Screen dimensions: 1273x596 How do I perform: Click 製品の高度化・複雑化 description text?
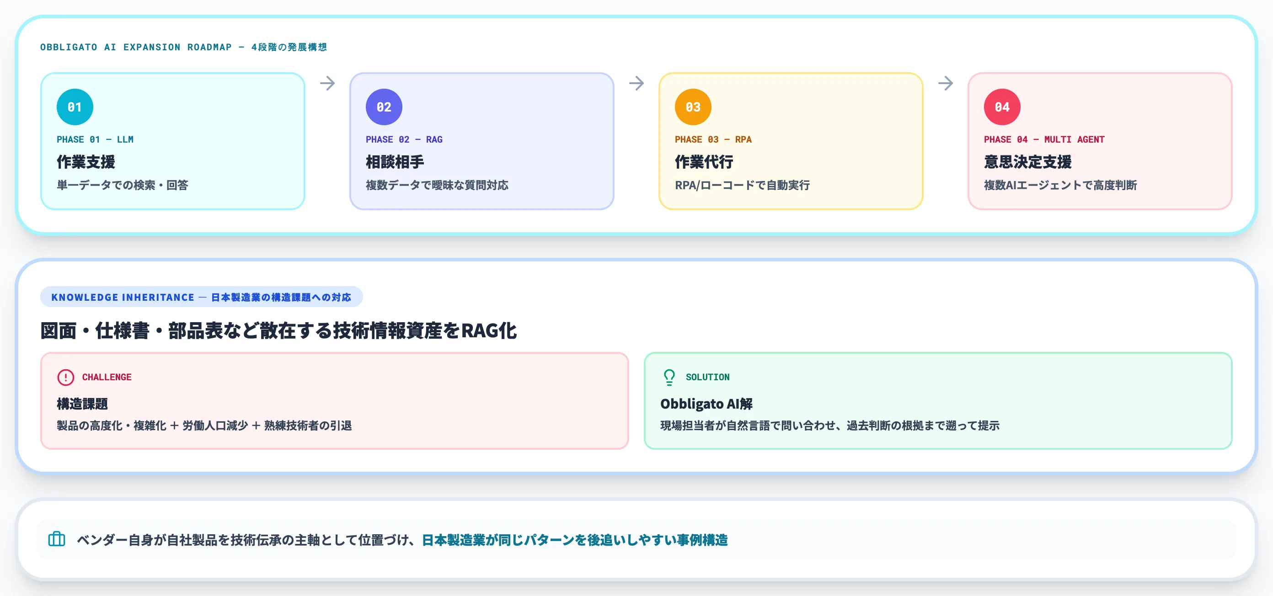[x=204, y=426]
